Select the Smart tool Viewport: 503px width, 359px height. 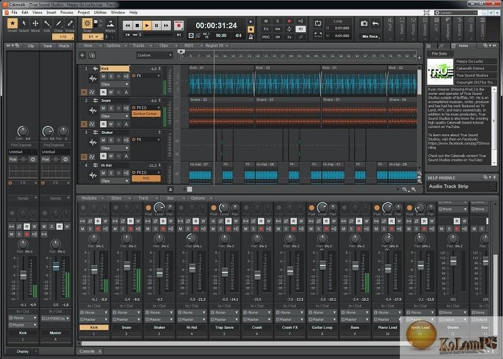(12, 23)
